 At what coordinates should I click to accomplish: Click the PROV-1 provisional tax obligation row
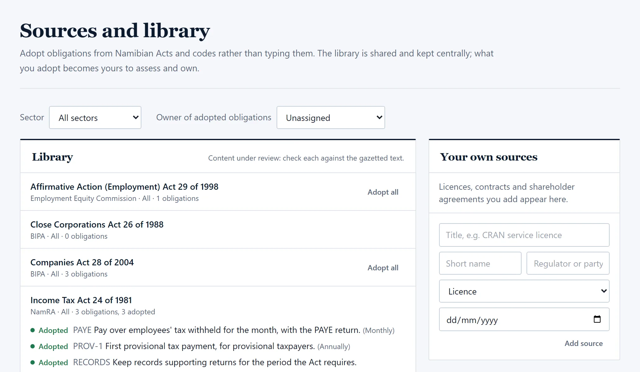click(190, 346)
